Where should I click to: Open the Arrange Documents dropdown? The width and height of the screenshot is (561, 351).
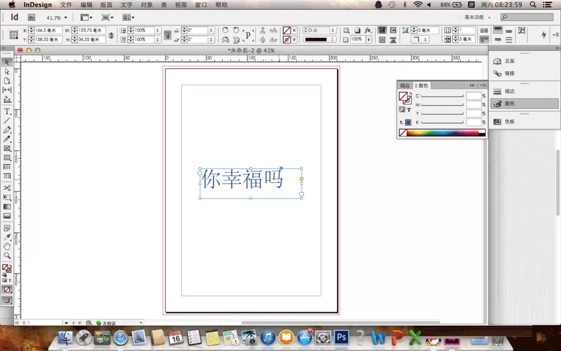pos(128,17)
